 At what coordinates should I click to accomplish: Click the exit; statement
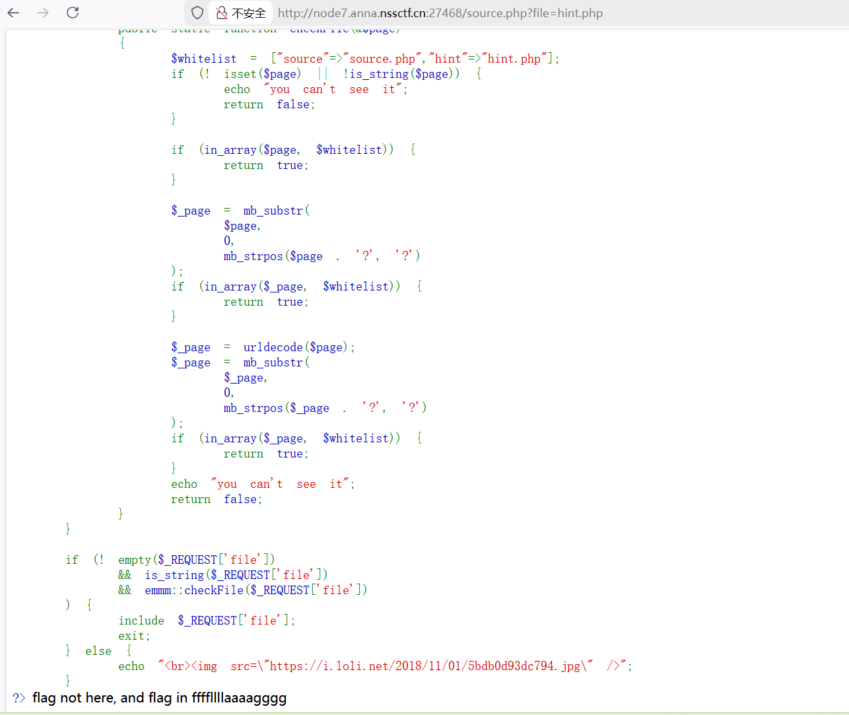134,636
